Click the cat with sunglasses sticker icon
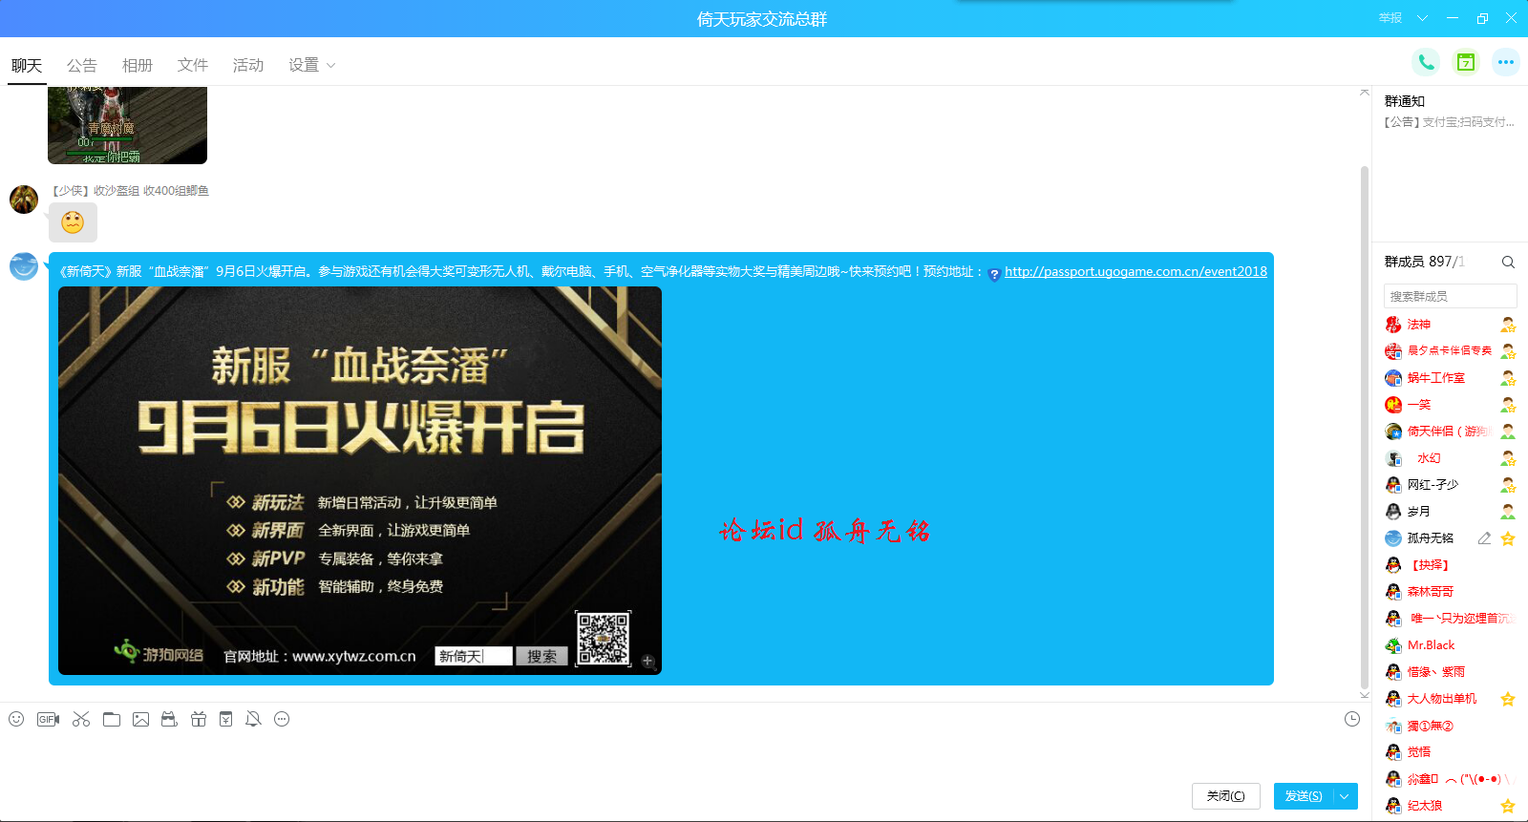Screen dimensions: 1528x822 coord(169,719)
